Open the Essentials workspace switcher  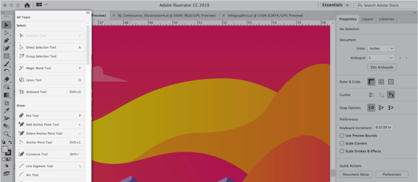click(335, 5)
